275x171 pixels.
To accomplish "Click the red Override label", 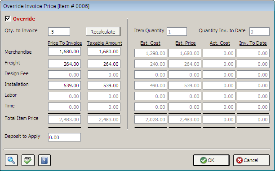I will (x=24, y=19).
